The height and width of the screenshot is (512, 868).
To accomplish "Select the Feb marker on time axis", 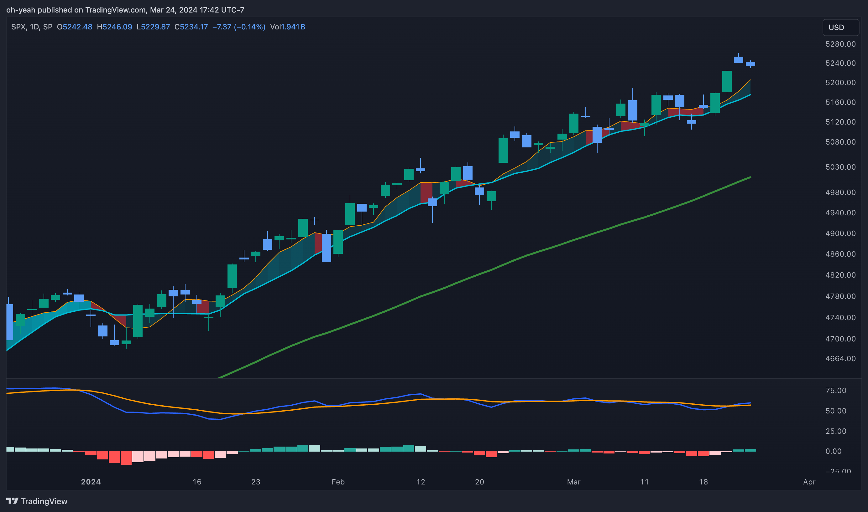I will (338, 482).
